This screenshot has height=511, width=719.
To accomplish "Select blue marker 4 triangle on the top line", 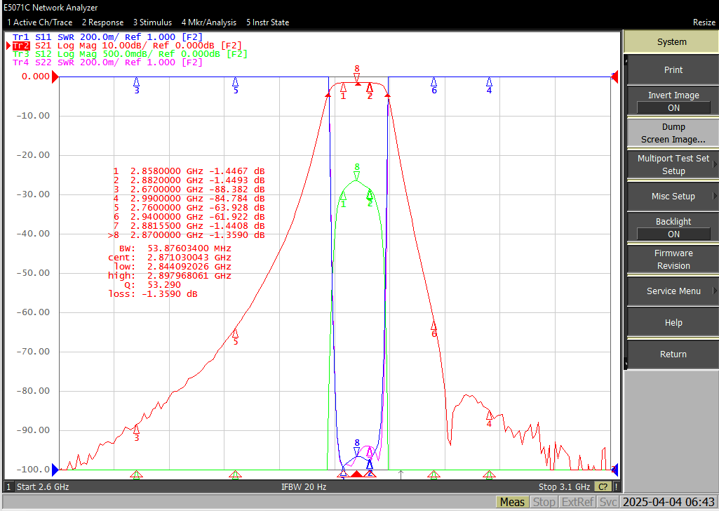I will tap(489, 82).
